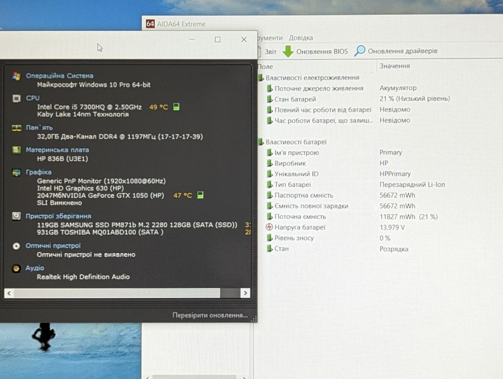Click the report page icon next to Звіт
The height and width of the screenshot is (379, 503).
tap(259, 52)
